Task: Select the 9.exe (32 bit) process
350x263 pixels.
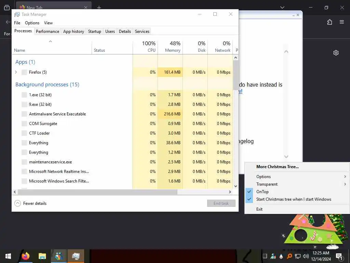Action: [122, 104]
